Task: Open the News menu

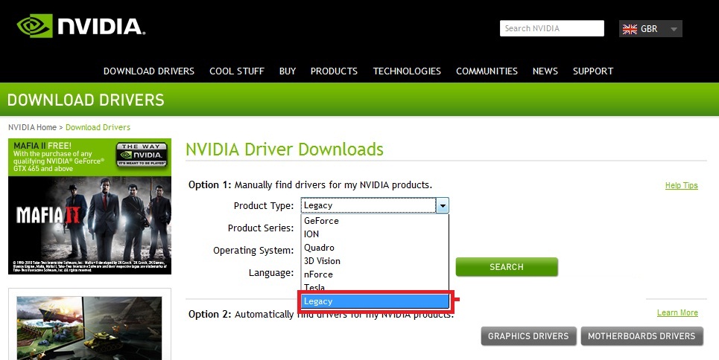Action: click(545, 71)
